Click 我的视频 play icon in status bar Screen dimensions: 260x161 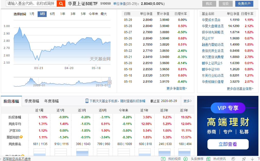pos(163,159)
